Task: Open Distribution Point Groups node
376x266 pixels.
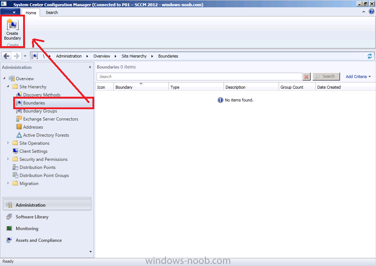Action: click(44, 176)
